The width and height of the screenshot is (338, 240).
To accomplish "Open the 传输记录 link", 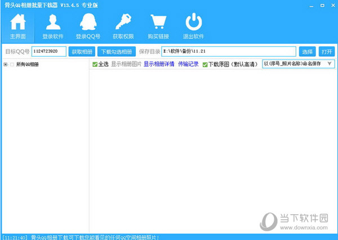I will coord(188,64).
